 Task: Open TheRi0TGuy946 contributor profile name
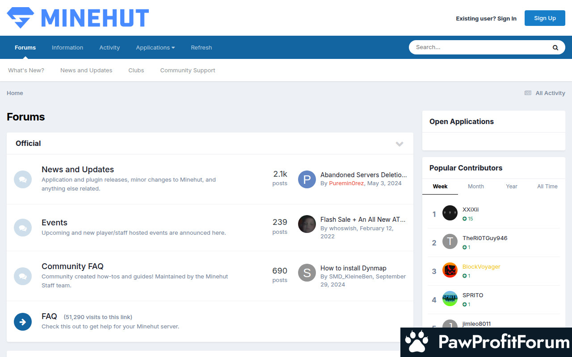pos(485,238)
